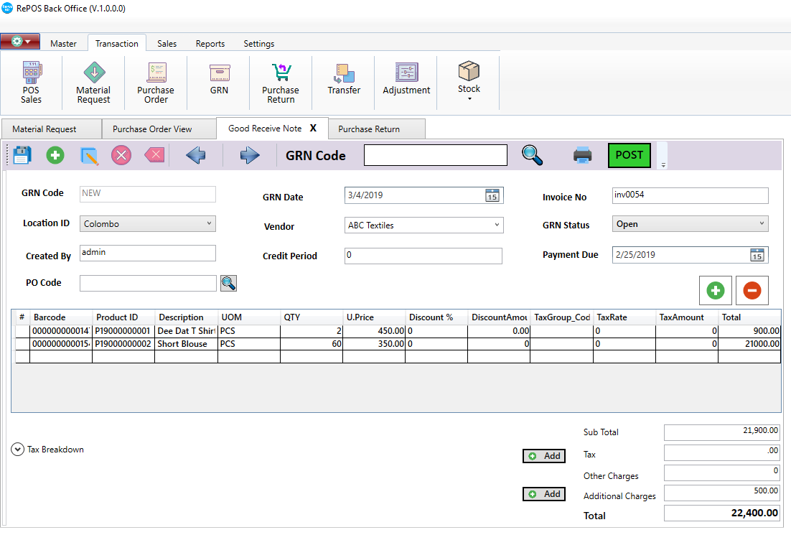Select the Dee Dat T Shirt description cell
The height and width of the screenshot is (535, 791).
click(x=186, y=331)
